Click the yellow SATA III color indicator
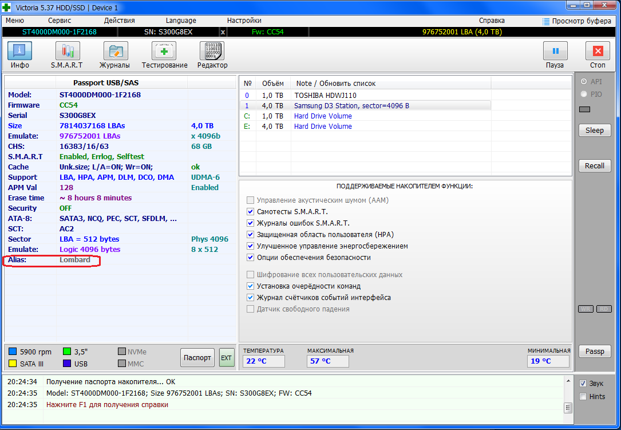This screenshot has width=621, height=430. pyautogui.click(x=13, y=364)
